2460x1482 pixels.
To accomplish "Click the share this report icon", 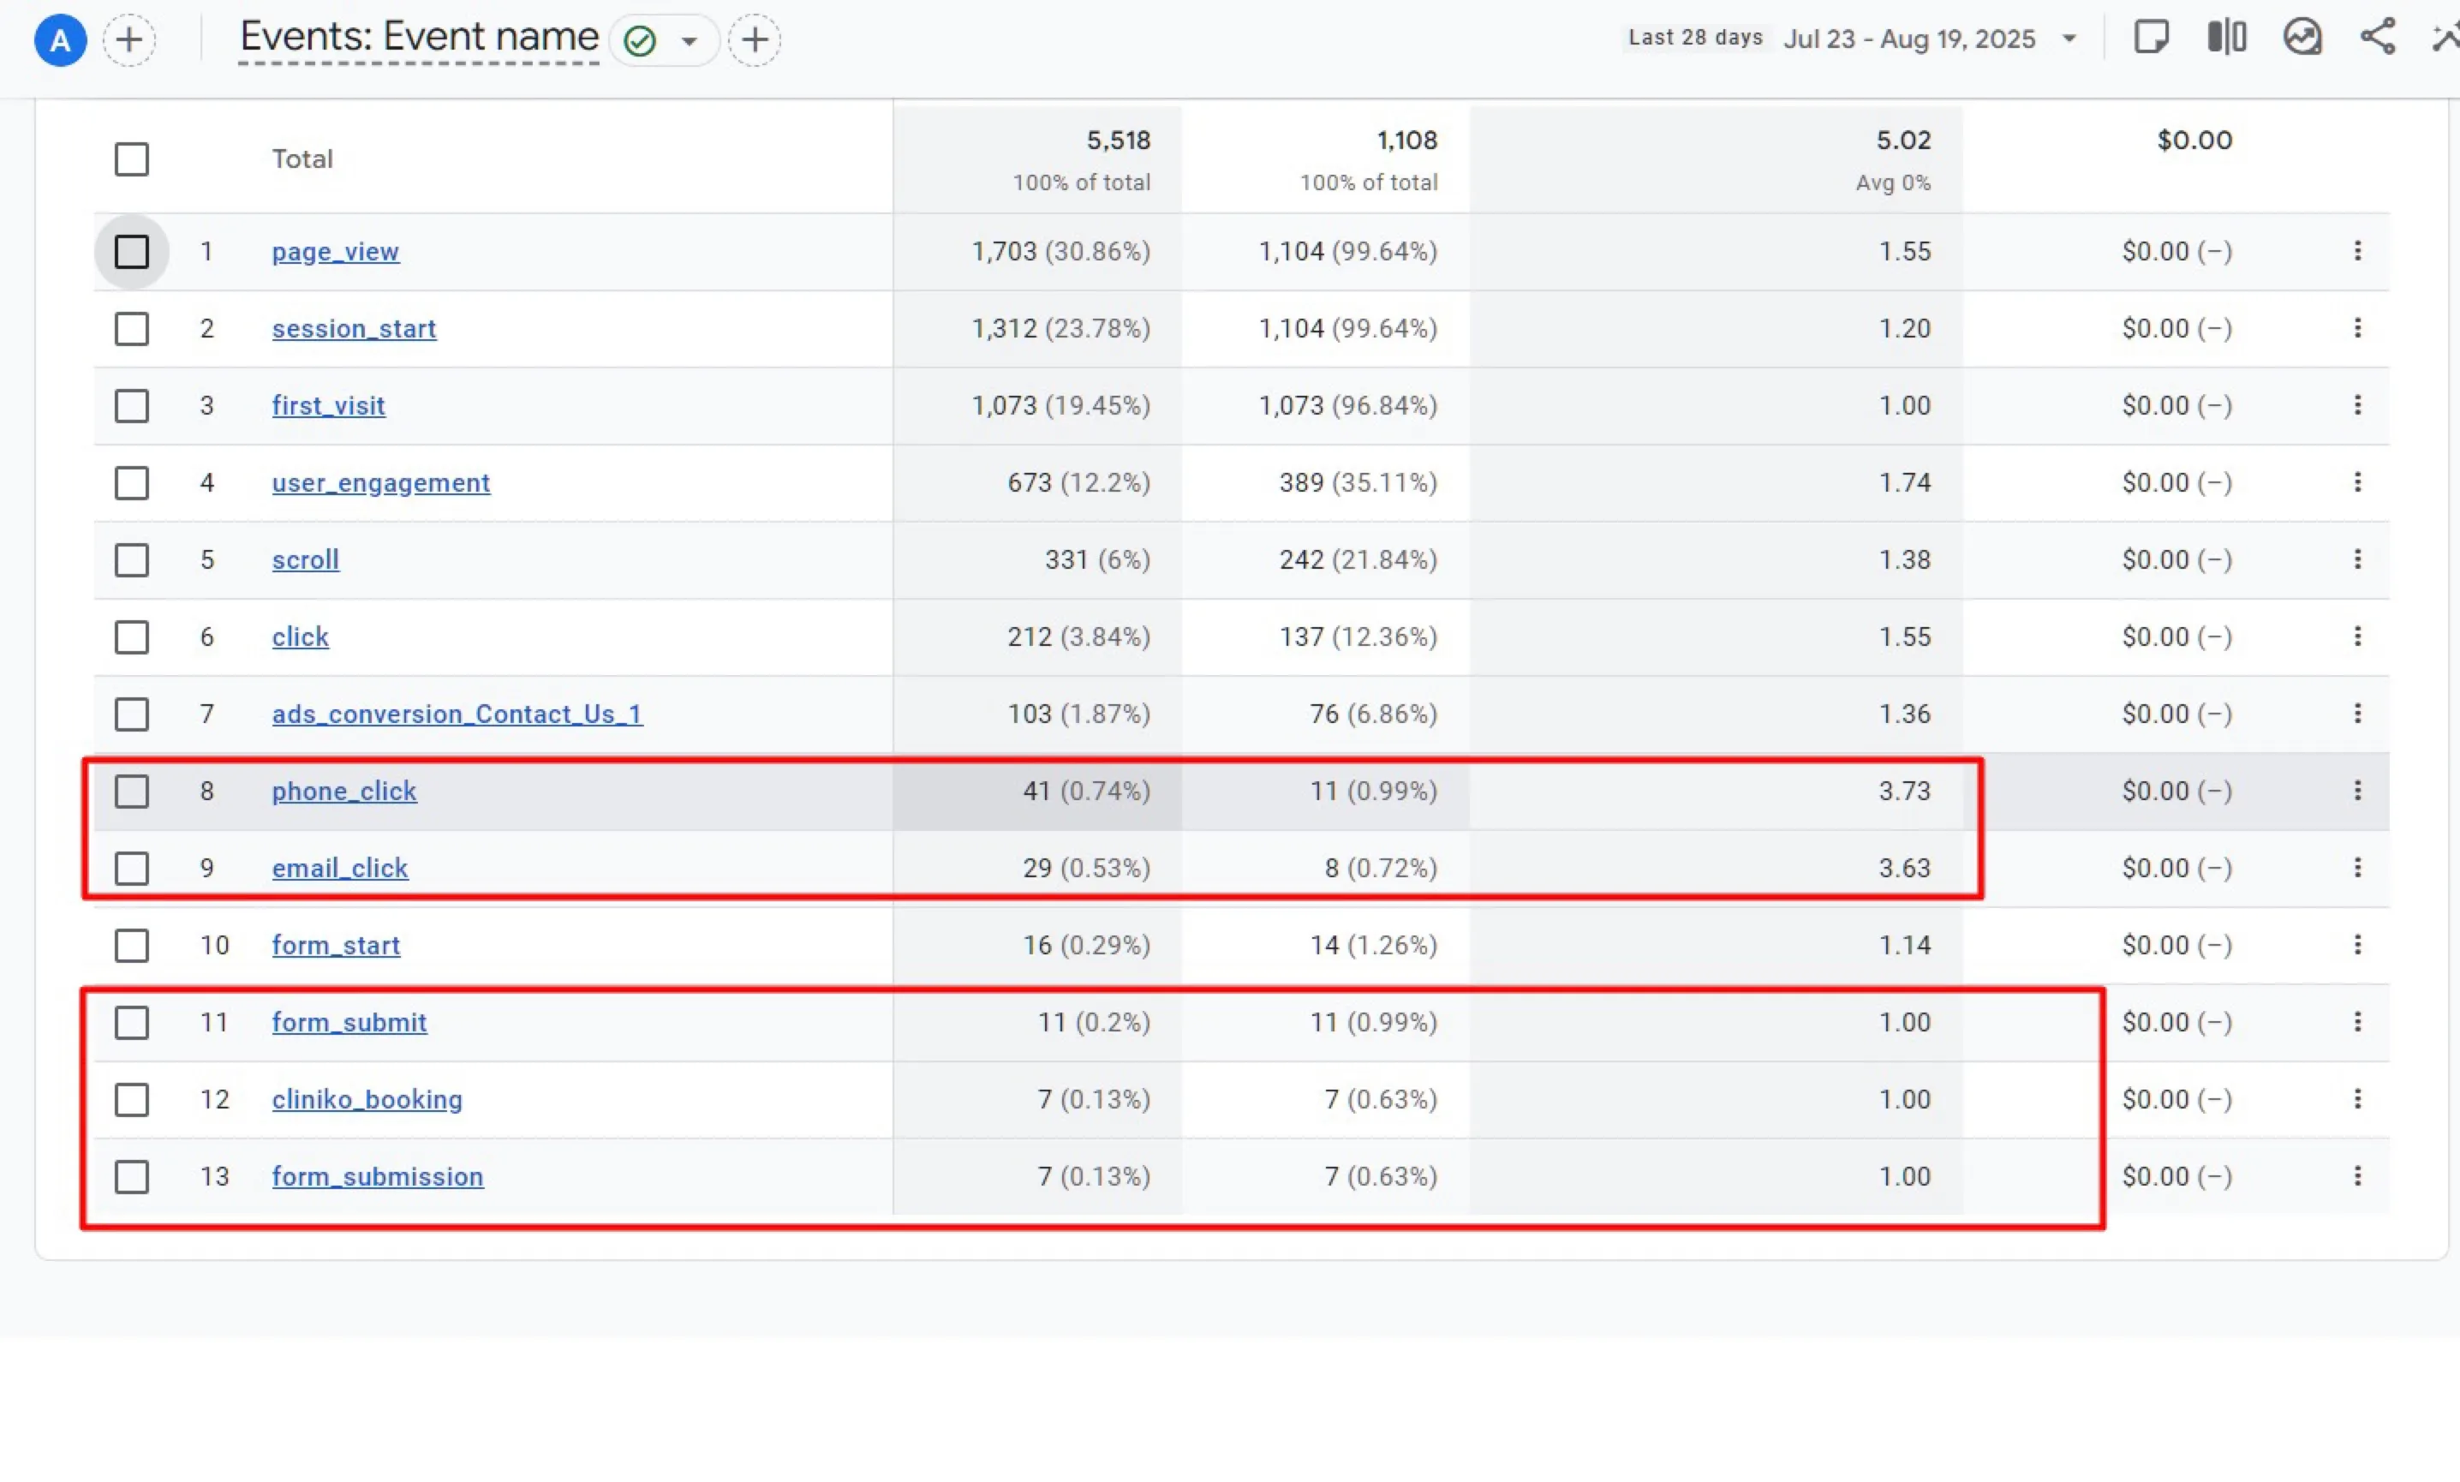I will 2377,38.
